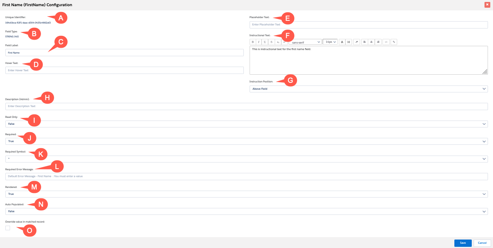The height and width of the screenshot is (248, 493).
Task: Apply strikethrough formatting to instructional text
Action: (x=272, y=42)
